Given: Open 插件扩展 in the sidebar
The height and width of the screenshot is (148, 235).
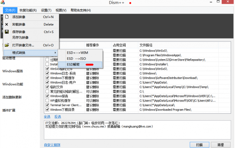Looking at the screenshot, I should click(9, 110).
